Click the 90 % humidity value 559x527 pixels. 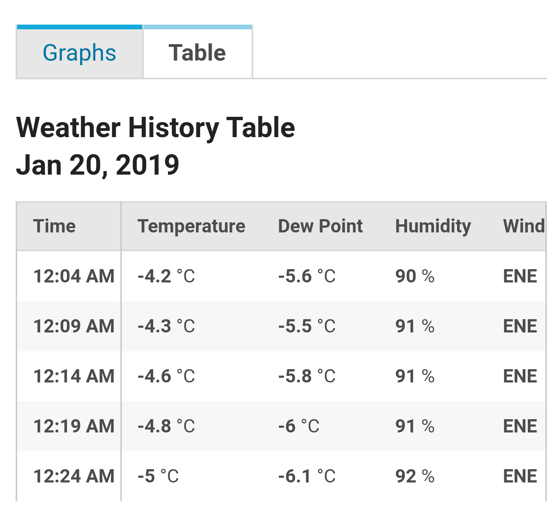point(415,276)
